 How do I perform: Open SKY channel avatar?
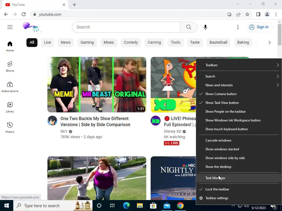coord(52,121)
